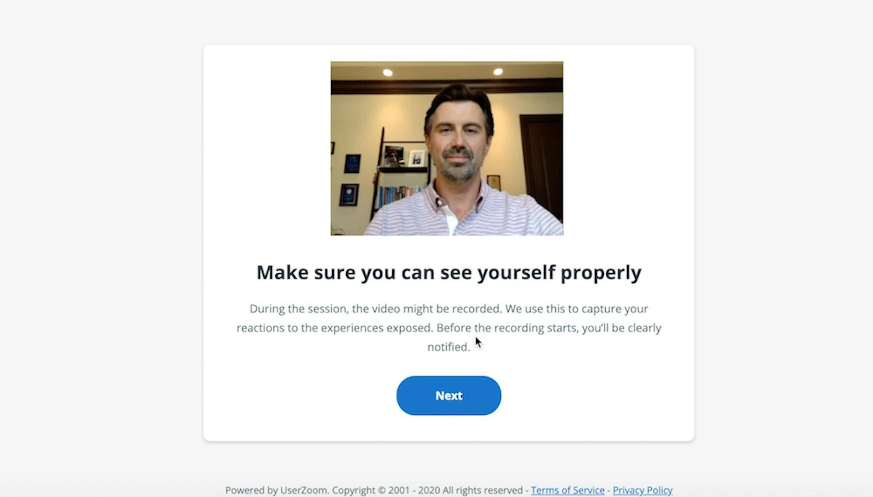Select the colorful books on the preview shelf

(x=398, y=195)
